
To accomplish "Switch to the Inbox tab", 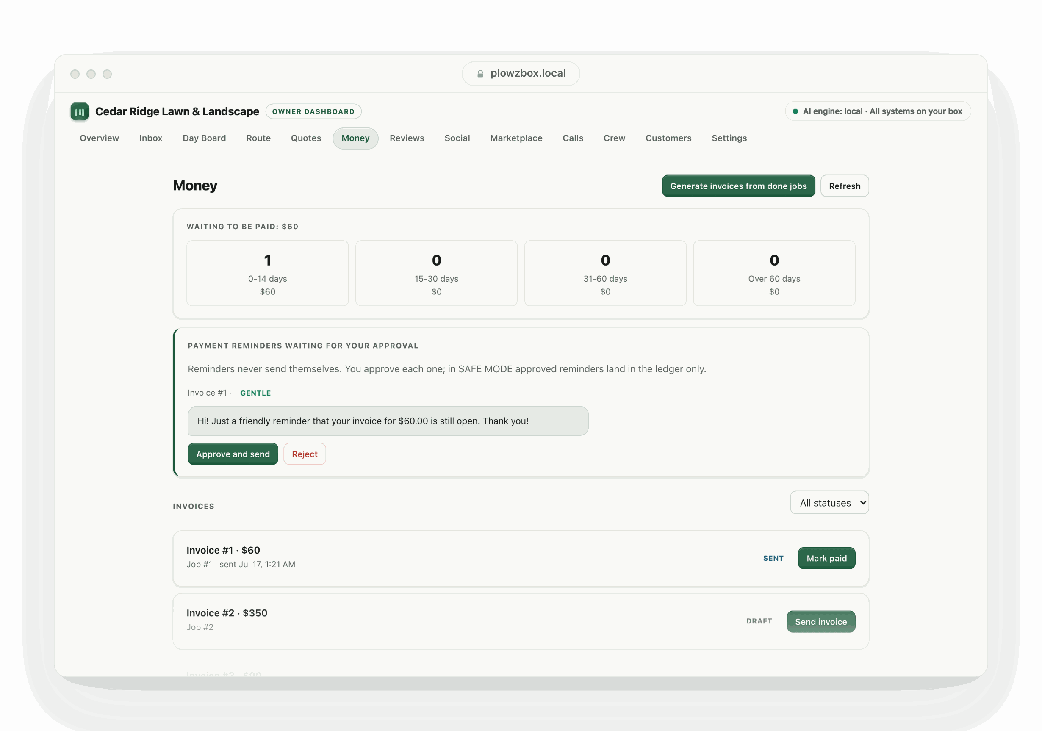I will click(151, 138).
